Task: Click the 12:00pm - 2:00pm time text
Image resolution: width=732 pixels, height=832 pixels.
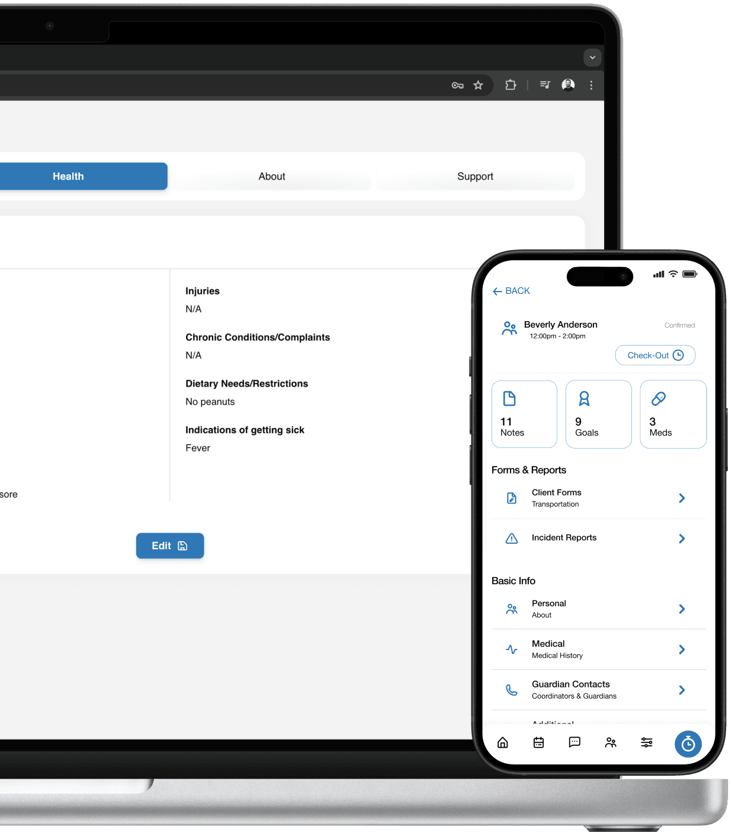Action: tap(557, 336)
